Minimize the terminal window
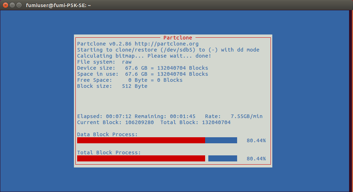The height and width of the screenshot is (192, 353). click(12, 5)
